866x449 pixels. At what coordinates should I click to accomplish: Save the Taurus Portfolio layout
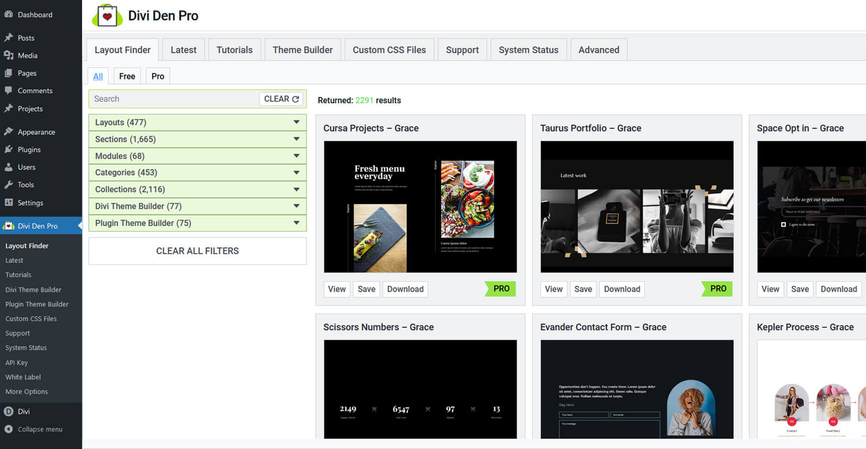click(583, 289)
